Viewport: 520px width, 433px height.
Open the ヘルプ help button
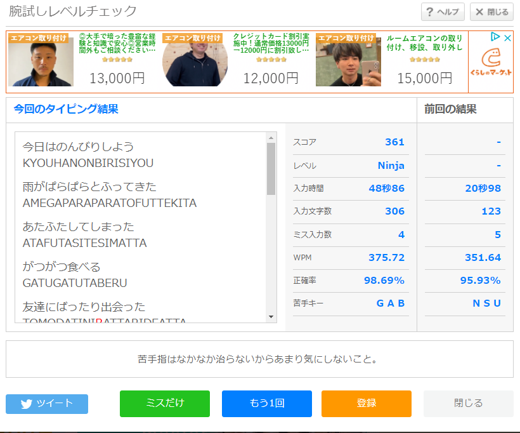[443, 12]
